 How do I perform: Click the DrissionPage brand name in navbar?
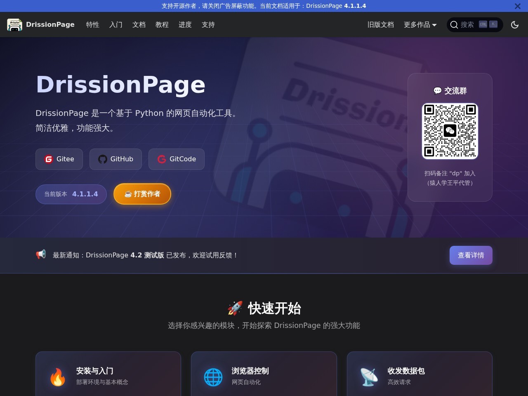tap(50, 25)
